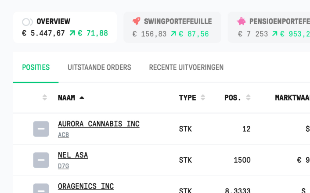
Task: Open the Oragenics Inc link
Action: pos(86,186)
